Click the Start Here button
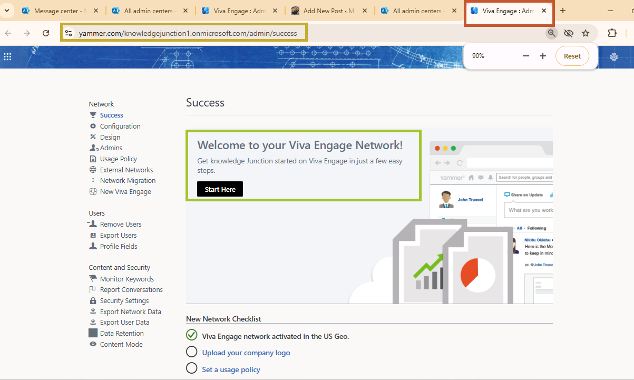 [x=220, y=189]
